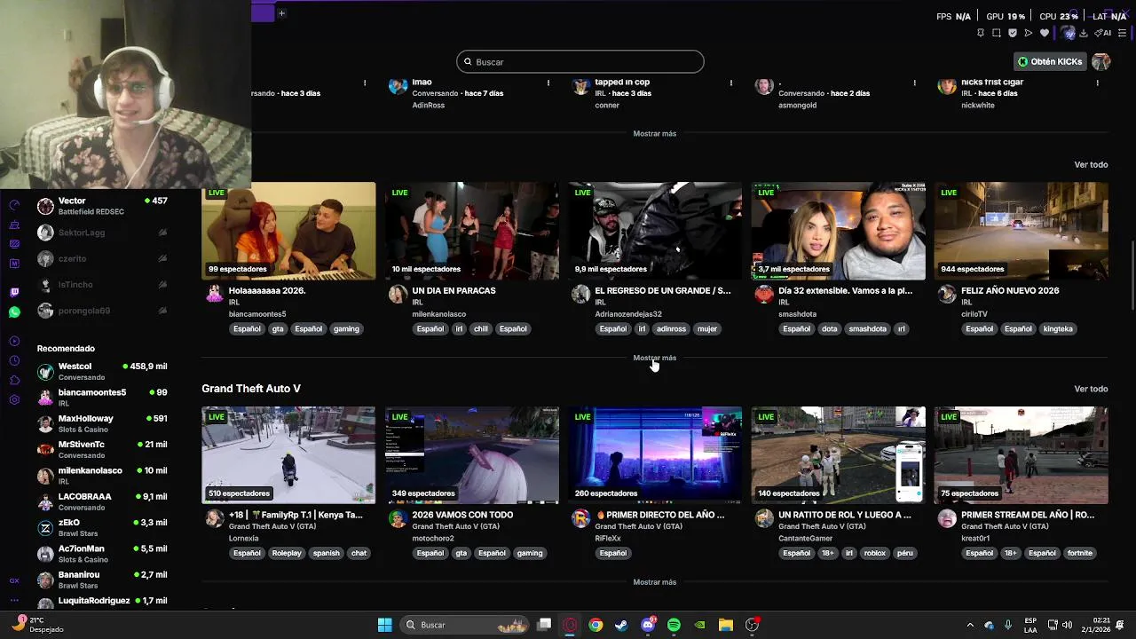Click 'Ver todo' for Grand Theft Auto V
This screenshot has width=1136, height=639.
click(1091, 389)
